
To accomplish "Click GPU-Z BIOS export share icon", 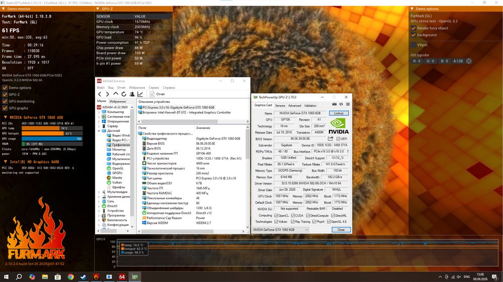I will pyautogui.click(x=330, y=138).
